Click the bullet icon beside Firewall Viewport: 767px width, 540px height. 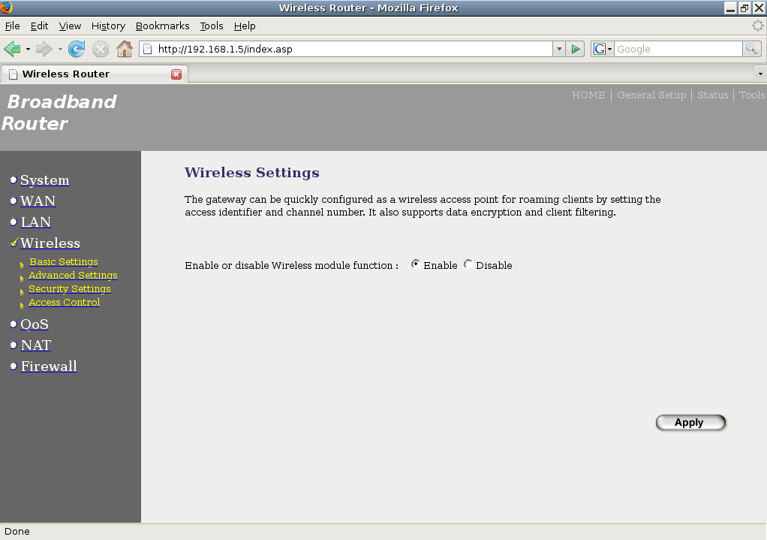pos(14,367)
